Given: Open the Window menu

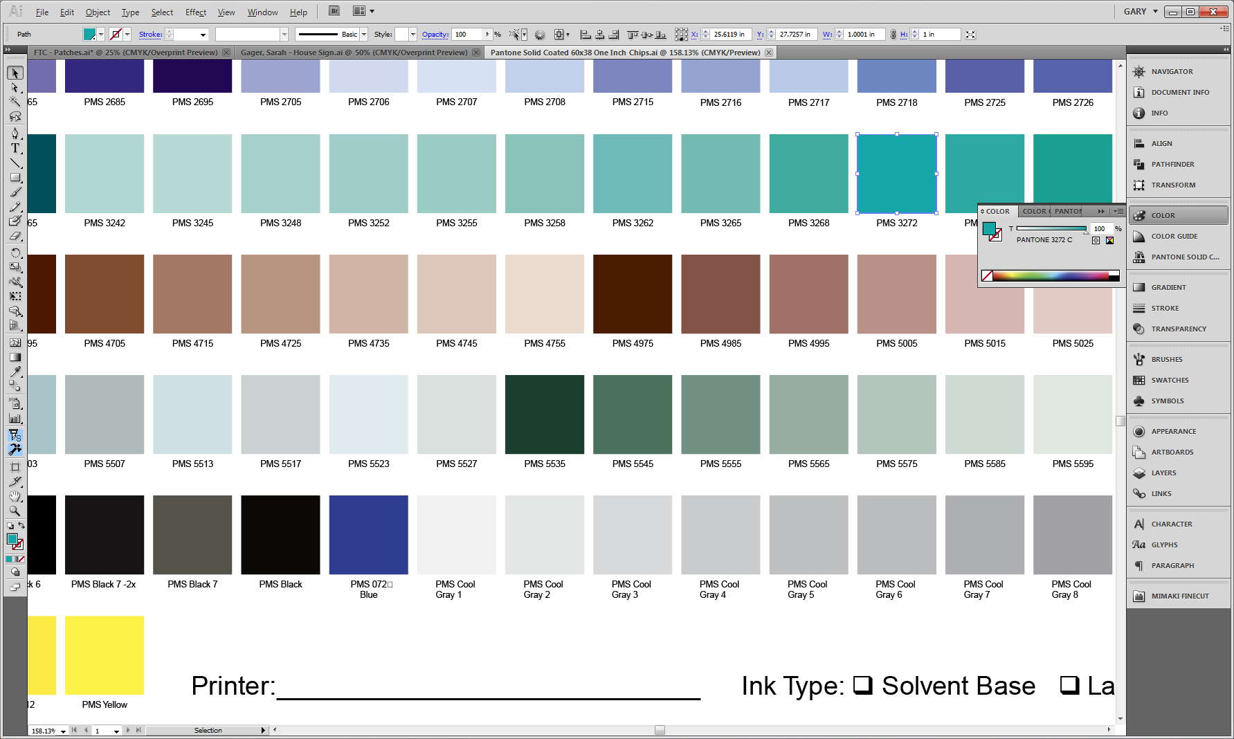Looking at the screenshot, I should click(262, 12).
